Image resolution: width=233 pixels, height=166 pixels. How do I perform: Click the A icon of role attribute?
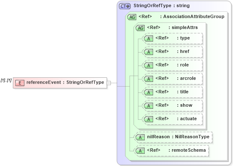(x=148, y=66)
